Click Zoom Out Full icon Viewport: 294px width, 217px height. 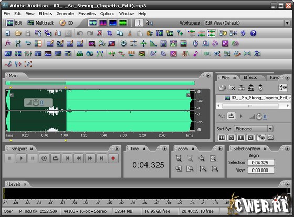click(202, 158)
